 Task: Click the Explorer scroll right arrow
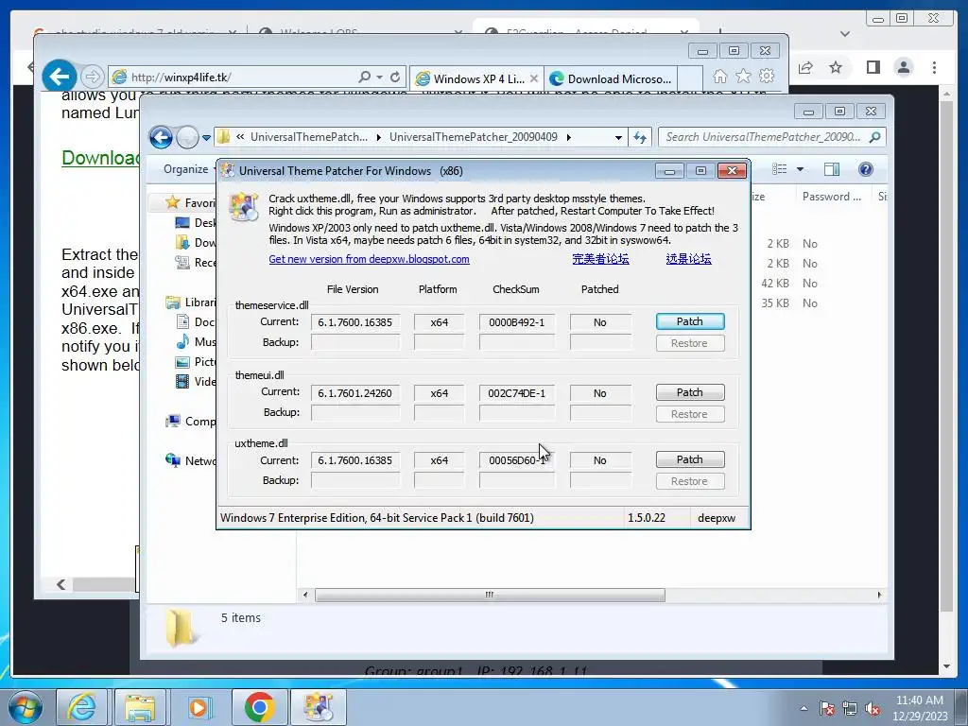pyautogui.click(x=879, y=596)
